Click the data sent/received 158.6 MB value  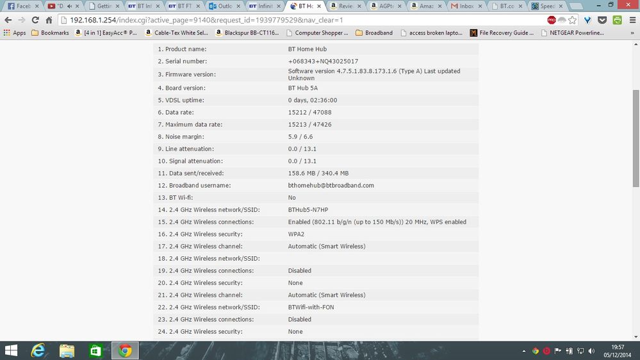(x=318, y=173)
